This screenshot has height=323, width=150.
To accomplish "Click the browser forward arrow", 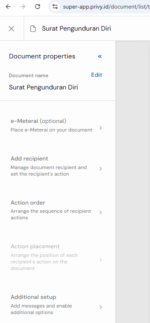I will tap(23, 7).
